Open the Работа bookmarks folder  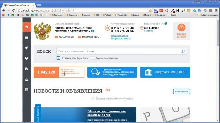point(106,15)
